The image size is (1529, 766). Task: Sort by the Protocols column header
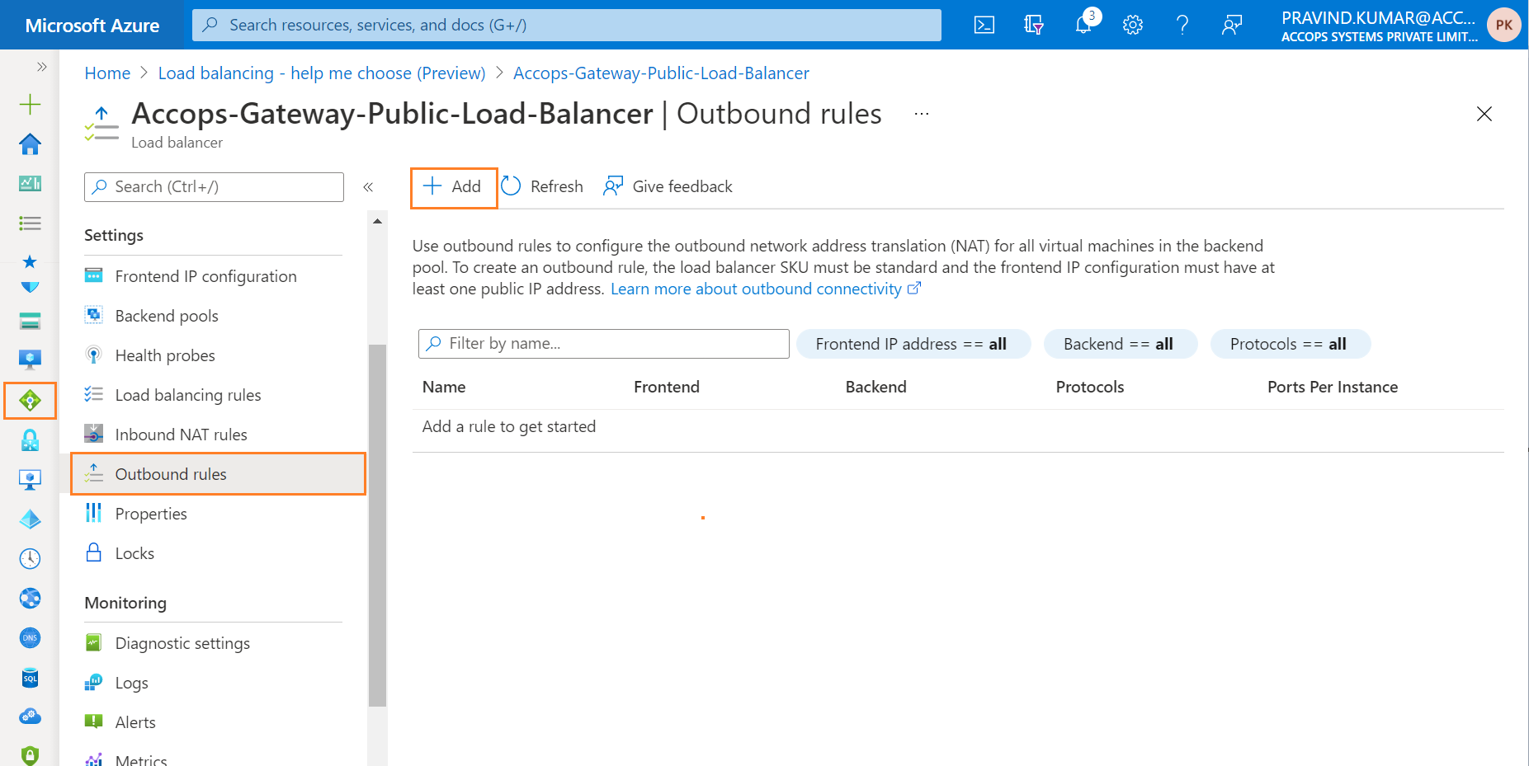(1090, 388)
